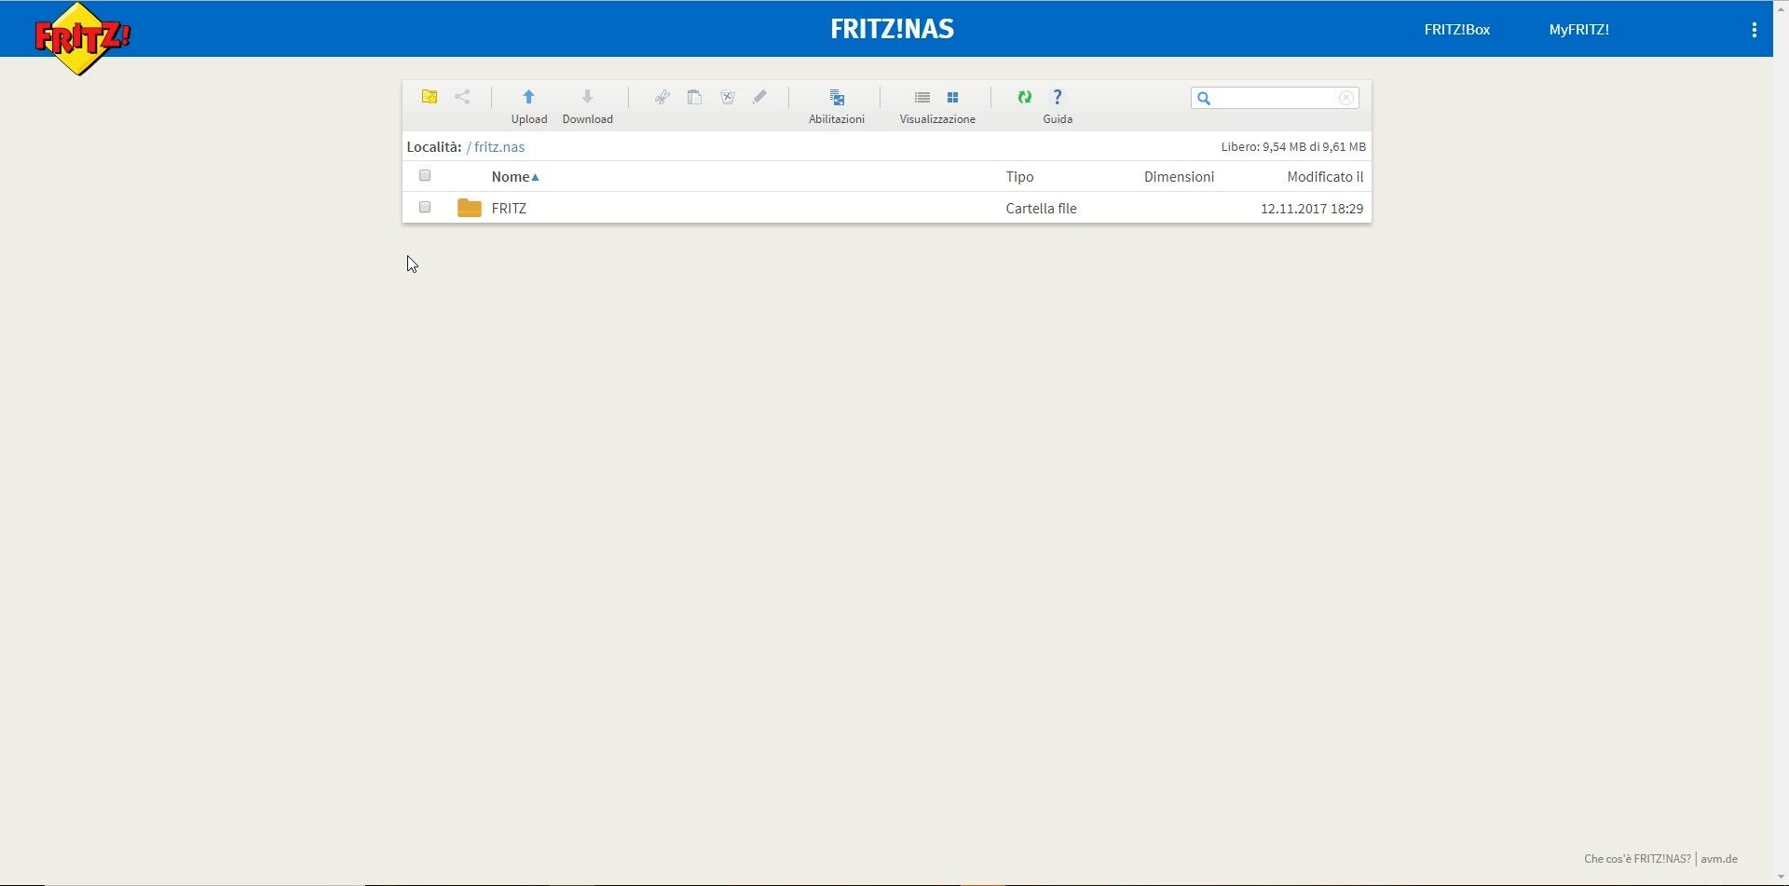Viewport: 1789px width, 886px height.
Task: Click the Upload arrow icon
Action: tap(528, 97)
